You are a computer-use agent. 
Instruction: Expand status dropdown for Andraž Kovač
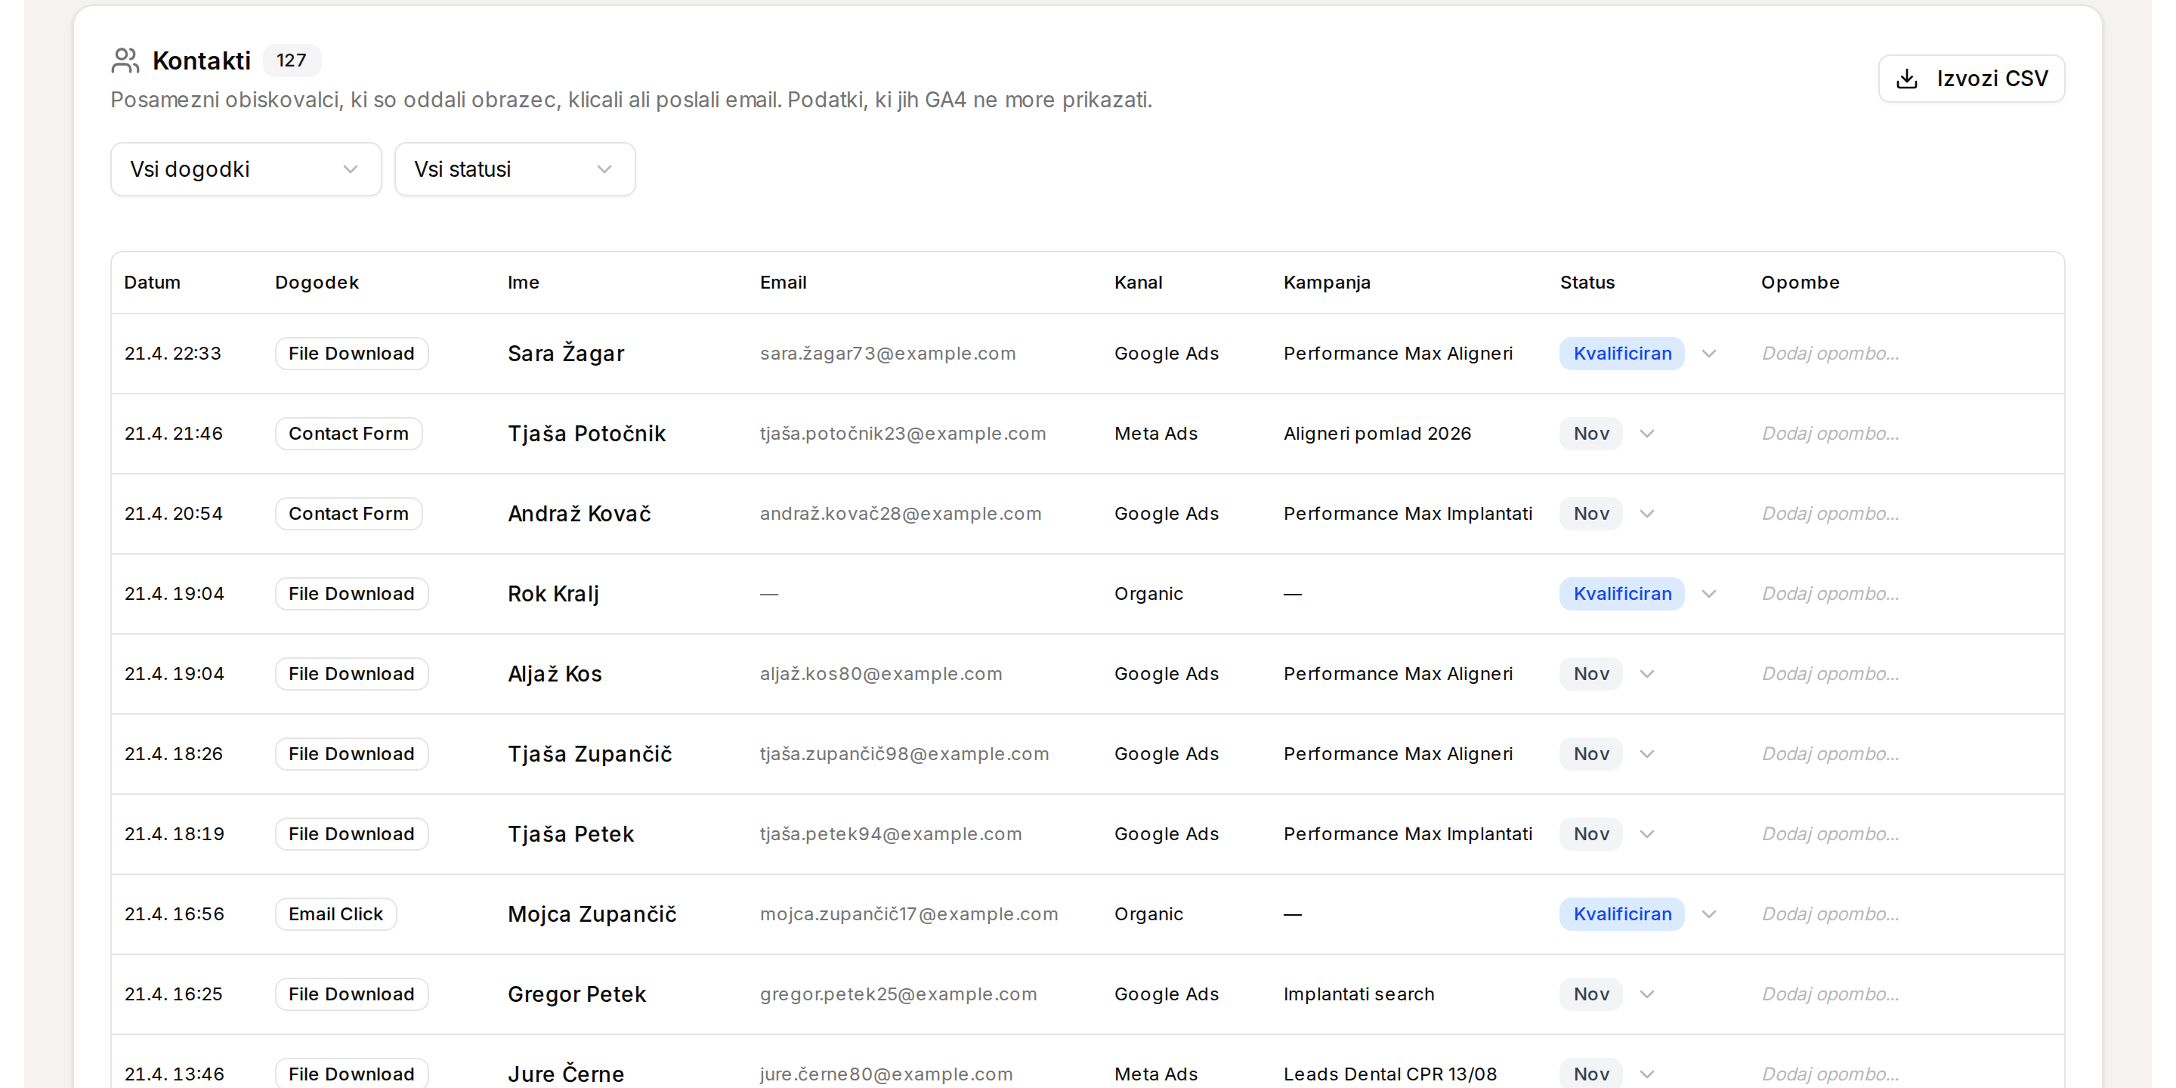click(1646, 514)
